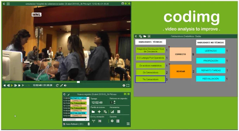The width and height of the screenshot is (239, 131).
Task: Click the boxed A icon in panel header
Action: 149,36
